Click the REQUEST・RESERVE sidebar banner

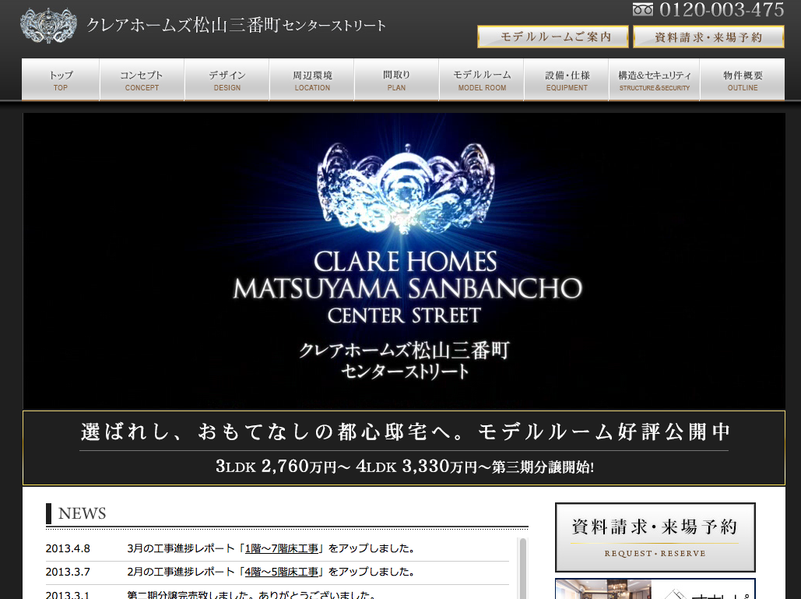click(655, 537)
